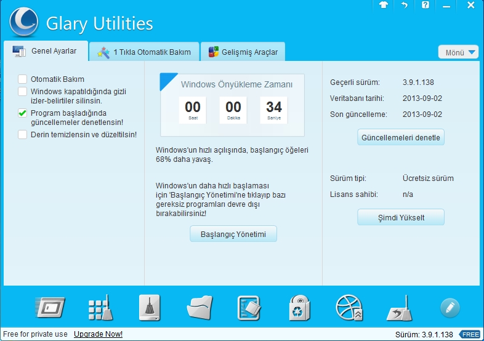Minimize the Glary Utilities window
This screenshot has height=341, width=484.
coord(446,6)
